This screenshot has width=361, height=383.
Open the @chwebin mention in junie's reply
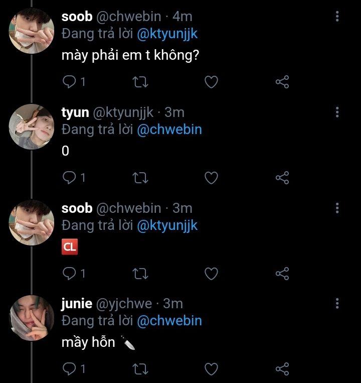pyautogui.click(x=169, y=320)
